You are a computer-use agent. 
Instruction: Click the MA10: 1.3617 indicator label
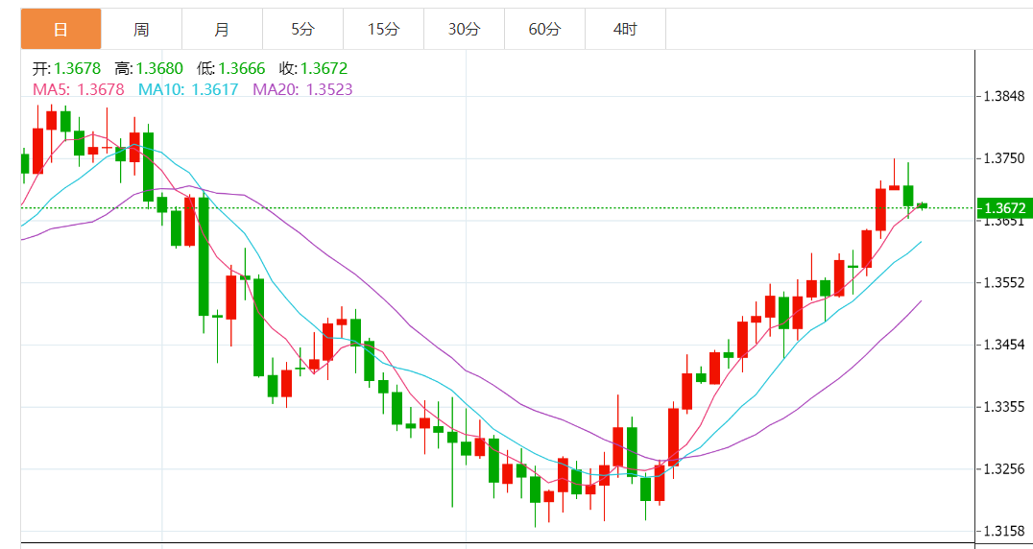[188, 89]
